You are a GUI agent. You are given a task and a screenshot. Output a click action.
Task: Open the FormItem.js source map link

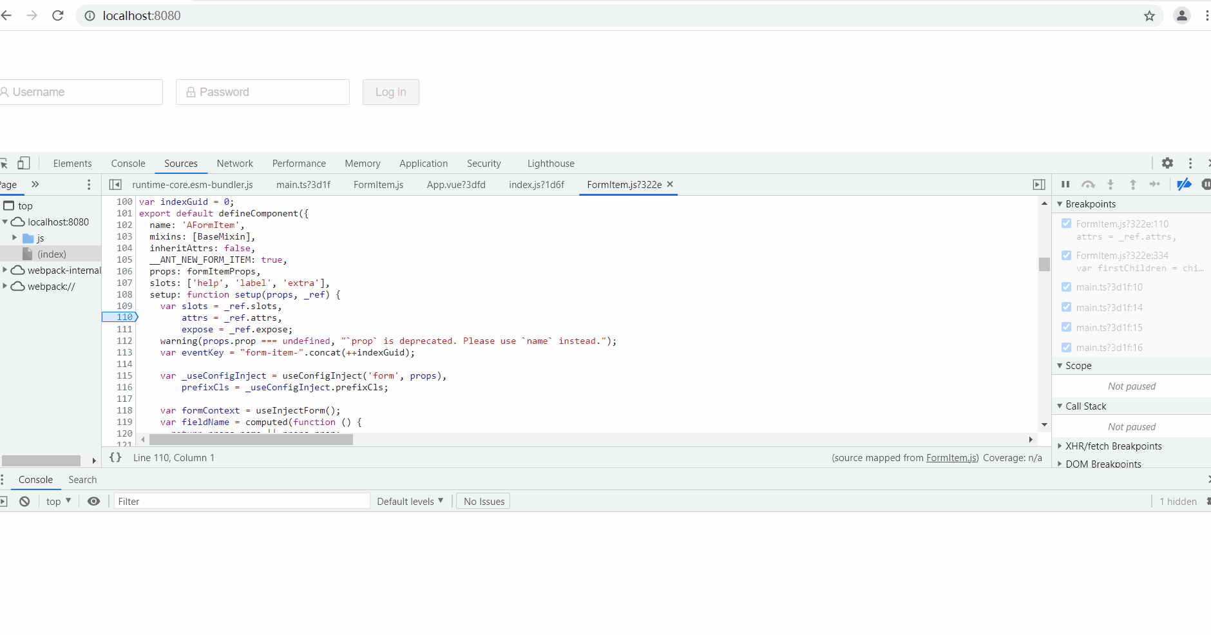click(951, 458)
